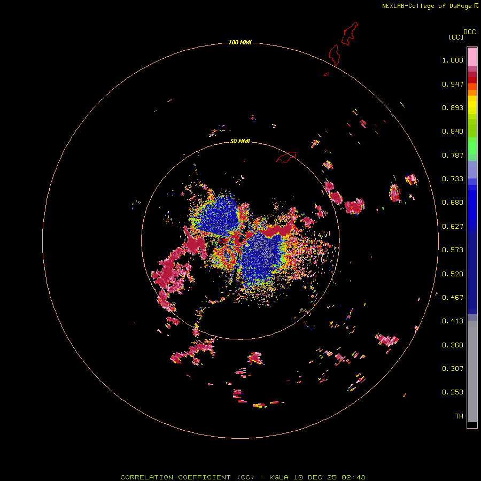
Task: Pick the light pink top color bar segment
Action: 472,57
